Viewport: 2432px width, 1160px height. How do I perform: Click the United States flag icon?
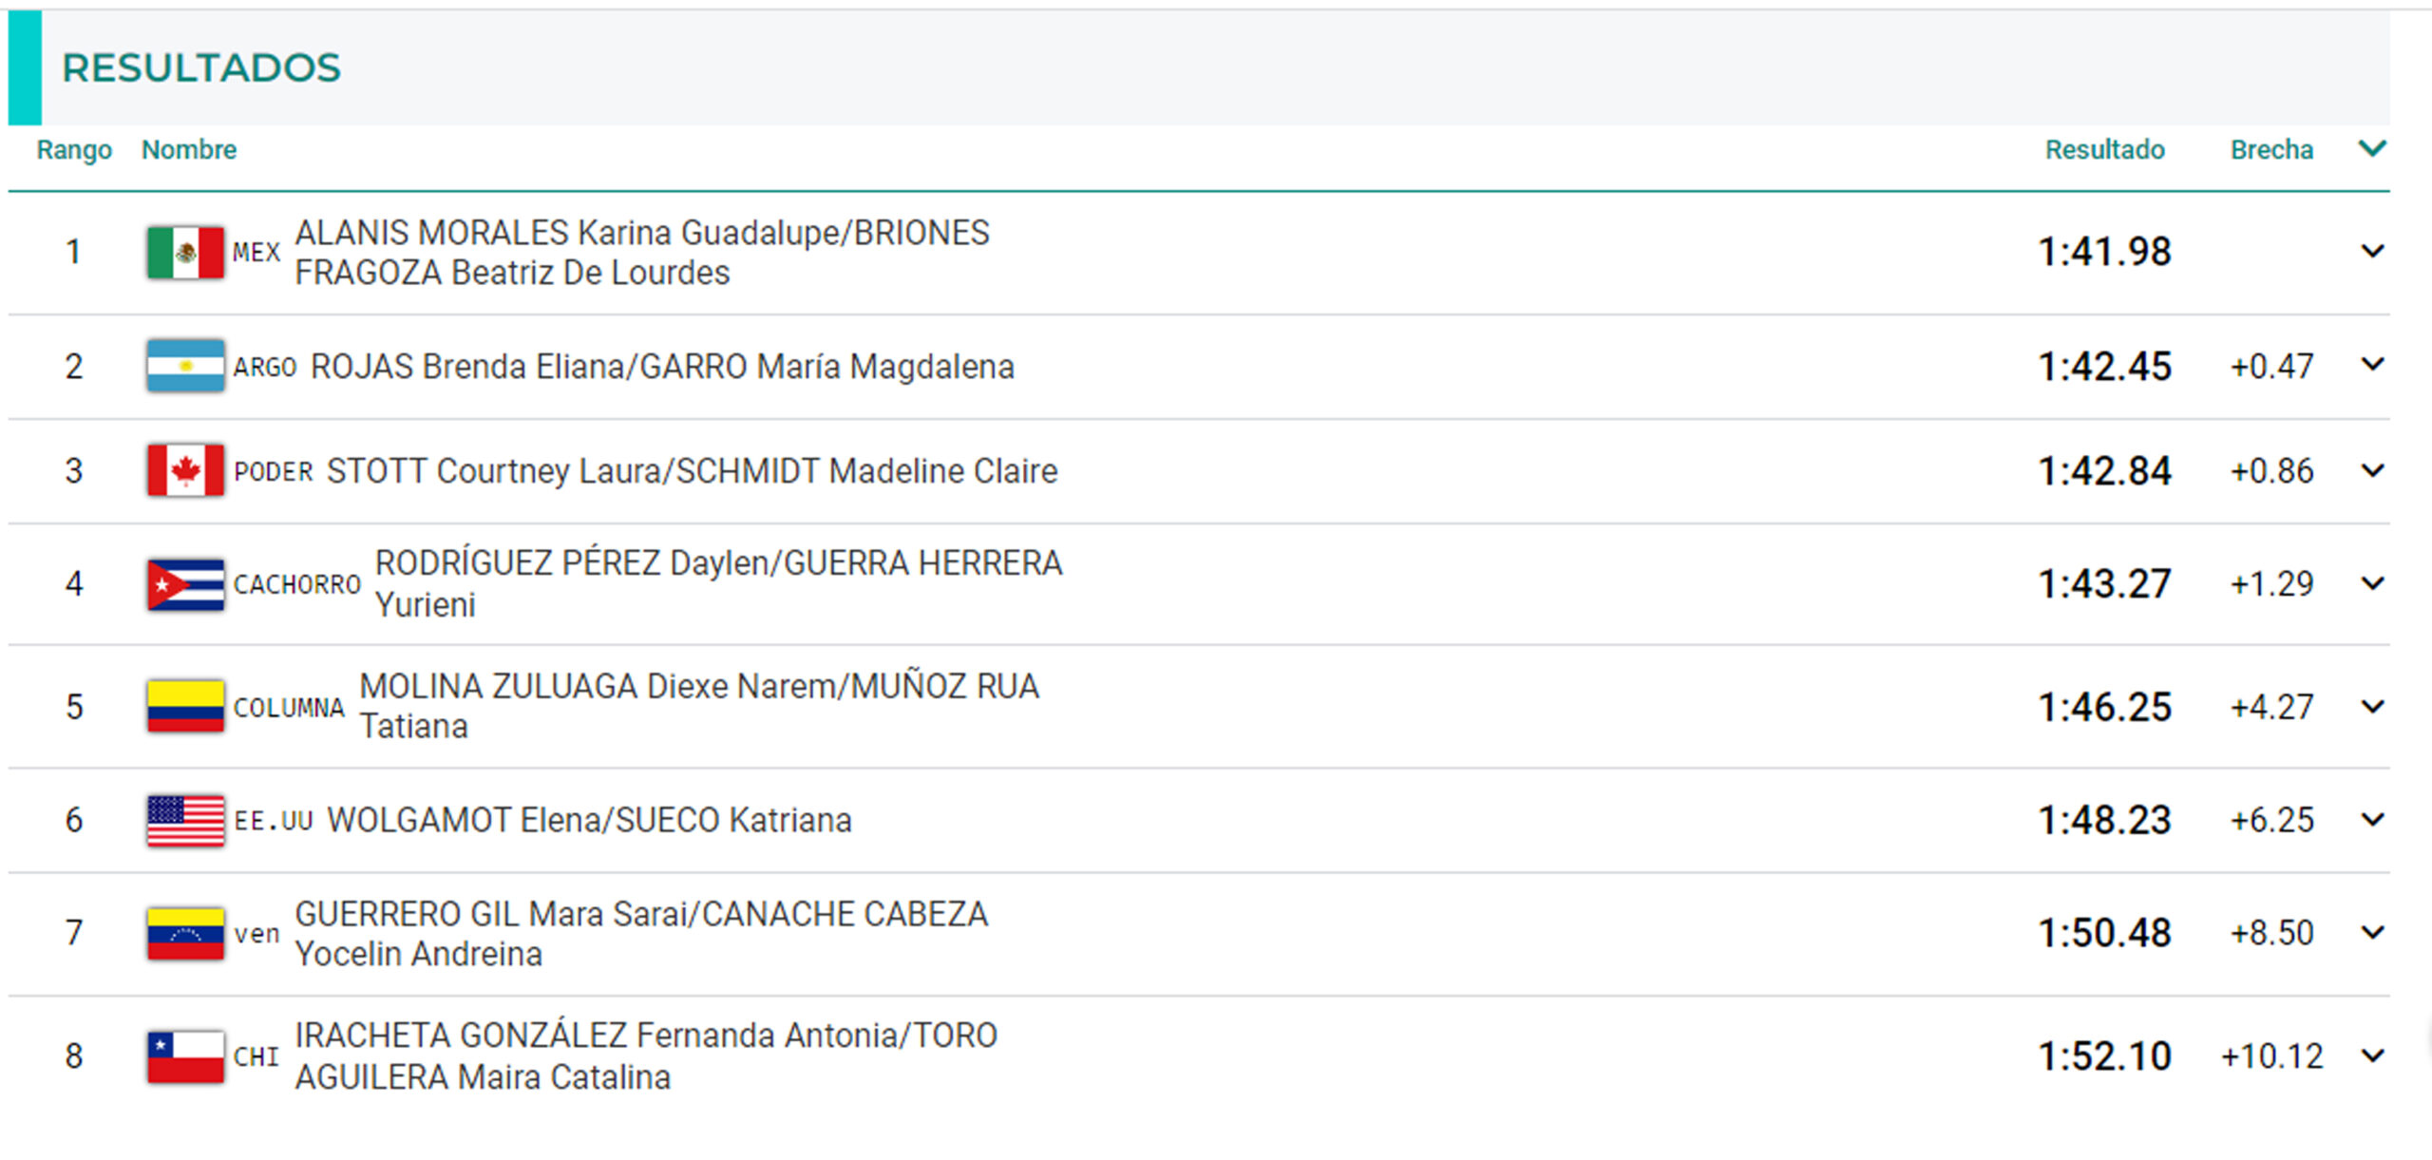185,820
